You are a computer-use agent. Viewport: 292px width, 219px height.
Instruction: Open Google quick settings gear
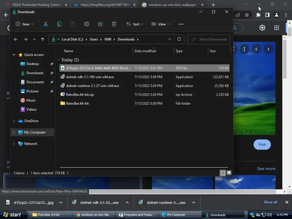pyautogui.click(x=262, y=28)
